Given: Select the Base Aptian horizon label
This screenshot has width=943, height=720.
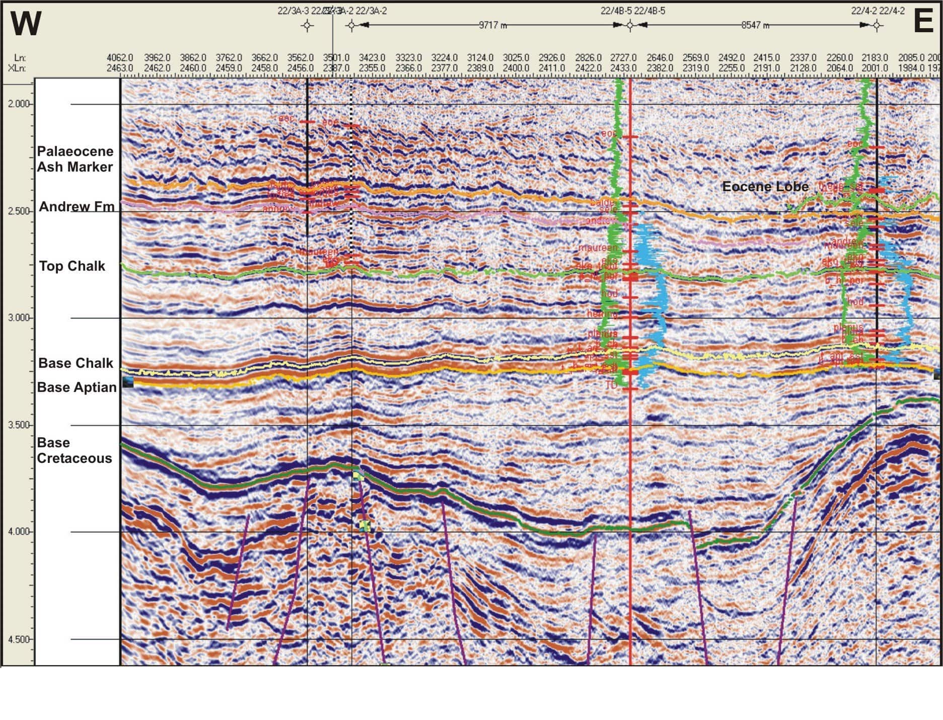Looking at the screenshot, I should coord(77,387).
